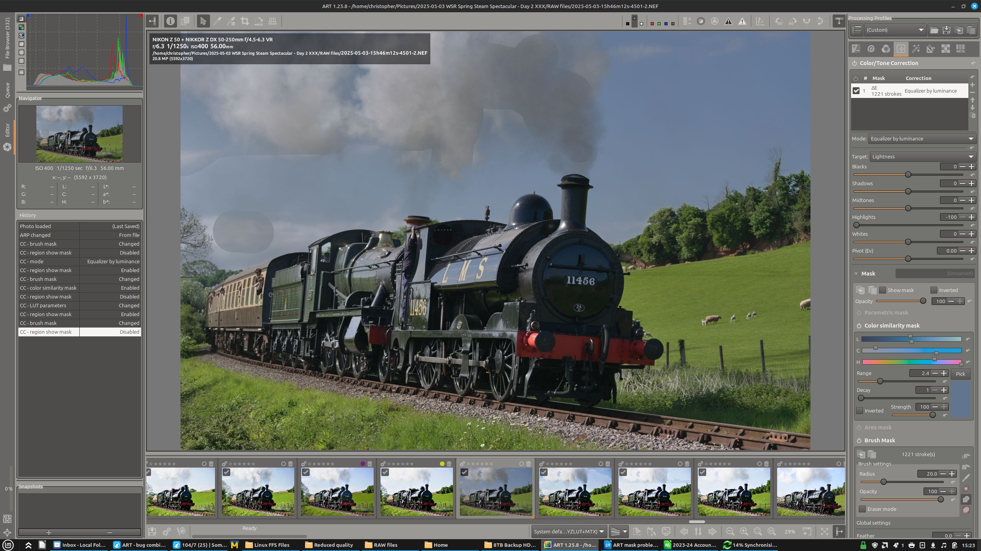Toggle the image info overlay button
Image resolution: width=981 pixels, height=551 pixels.
[x=171, y=21]
